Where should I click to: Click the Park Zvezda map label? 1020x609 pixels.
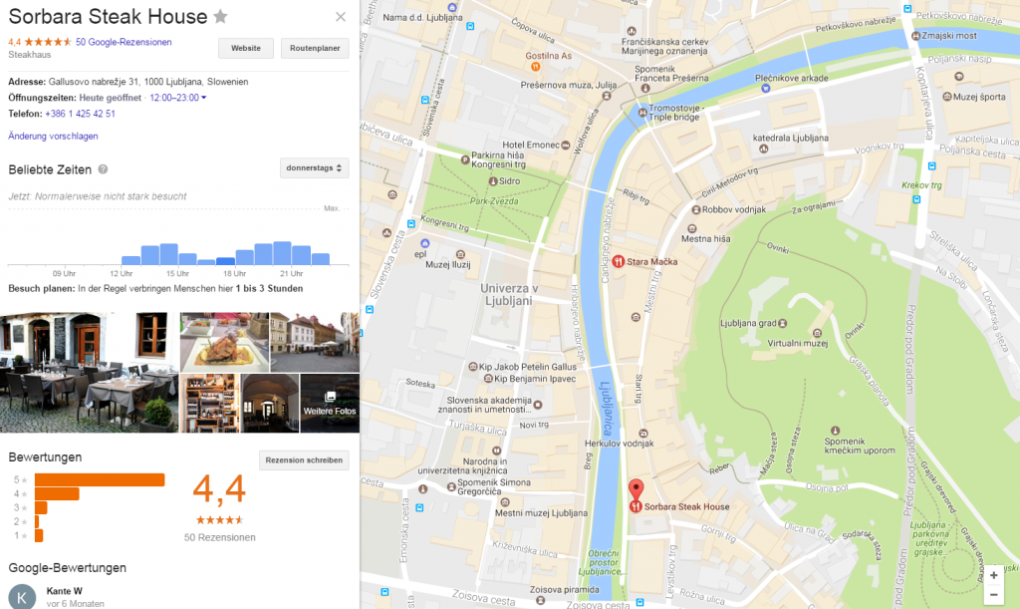[494, 201]
